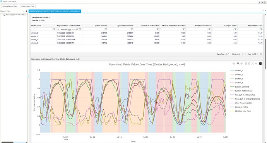The image size is (267, 143).
Task: Go to first page of table
Action: point(243,54)
